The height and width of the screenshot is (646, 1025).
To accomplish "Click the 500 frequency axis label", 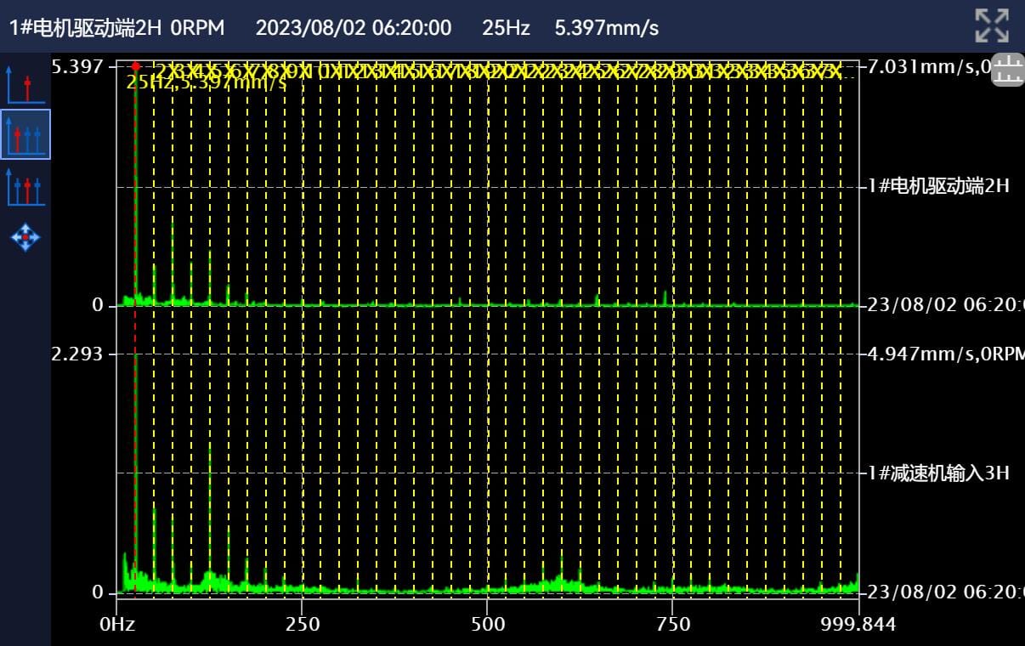I will [x=488, y=625].
